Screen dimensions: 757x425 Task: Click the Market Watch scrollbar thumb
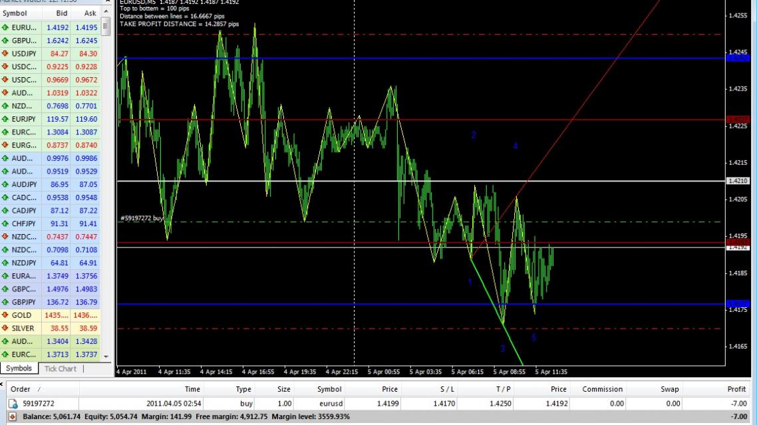coord(104,27)
